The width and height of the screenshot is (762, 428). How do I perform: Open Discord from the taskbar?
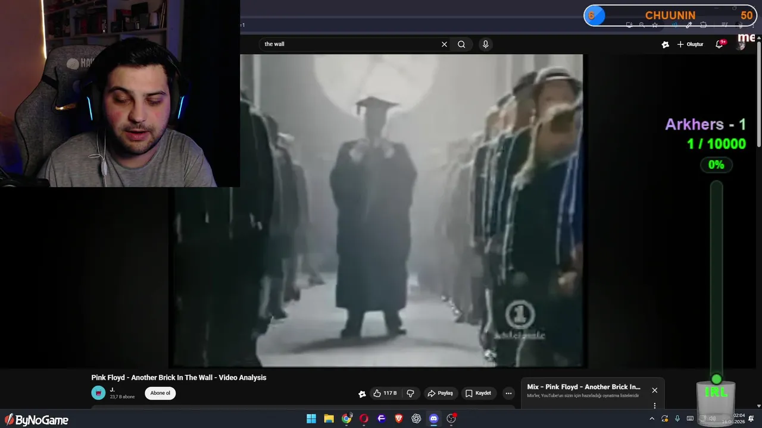[434, 418]
